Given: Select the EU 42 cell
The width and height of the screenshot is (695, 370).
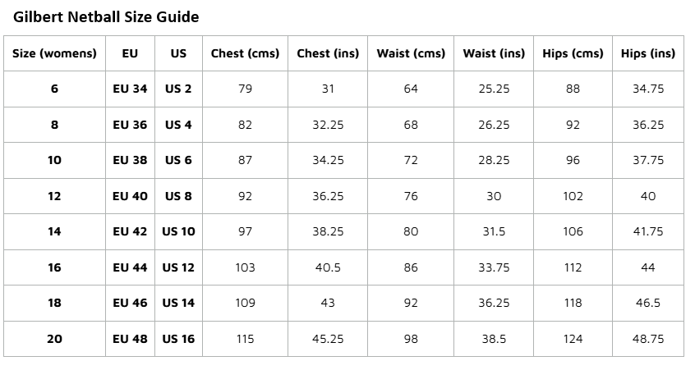Looking at the screenshot, I should (x=130, y=231).
